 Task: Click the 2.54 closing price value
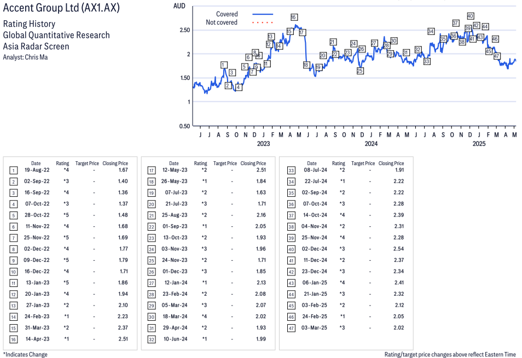point(398,249)
